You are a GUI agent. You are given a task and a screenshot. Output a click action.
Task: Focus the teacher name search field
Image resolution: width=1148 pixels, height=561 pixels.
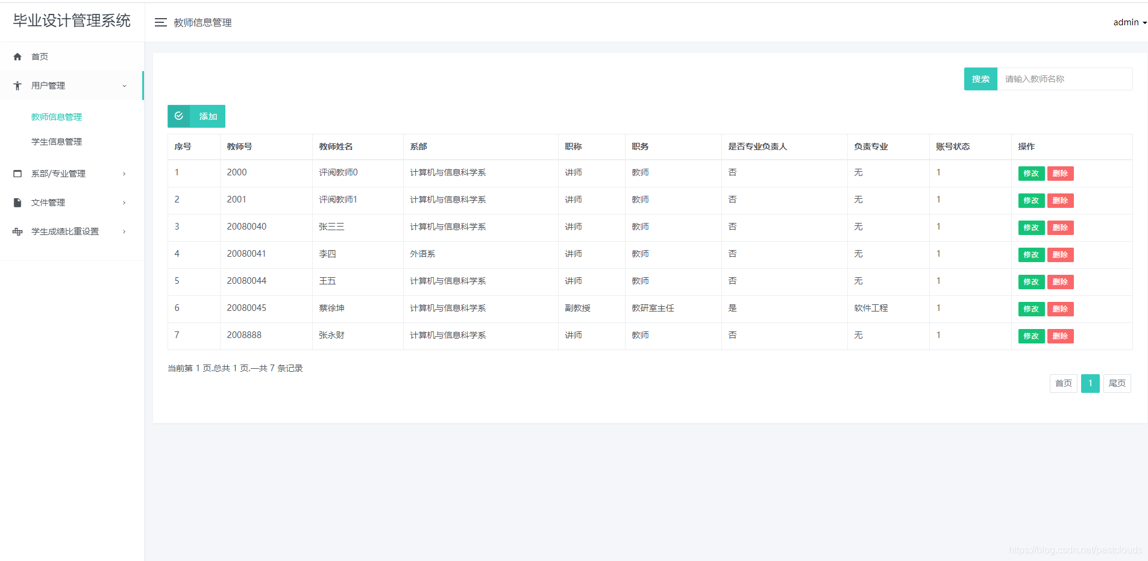tap(1065, 79)
